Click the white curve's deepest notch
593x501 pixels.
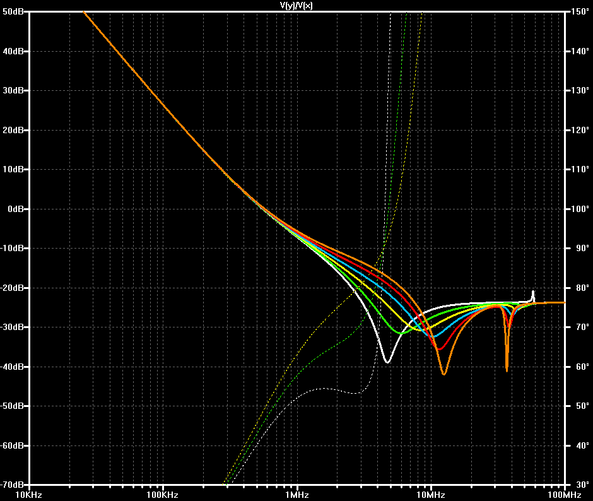(x=387, y=362)
